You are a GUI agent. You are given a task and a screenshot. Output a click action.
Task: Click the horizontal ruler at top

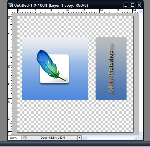(x=75, y=11)
